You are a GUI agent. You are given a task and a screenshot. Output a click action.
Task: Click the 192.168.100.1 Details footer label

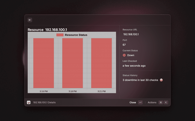coord(44,103)
